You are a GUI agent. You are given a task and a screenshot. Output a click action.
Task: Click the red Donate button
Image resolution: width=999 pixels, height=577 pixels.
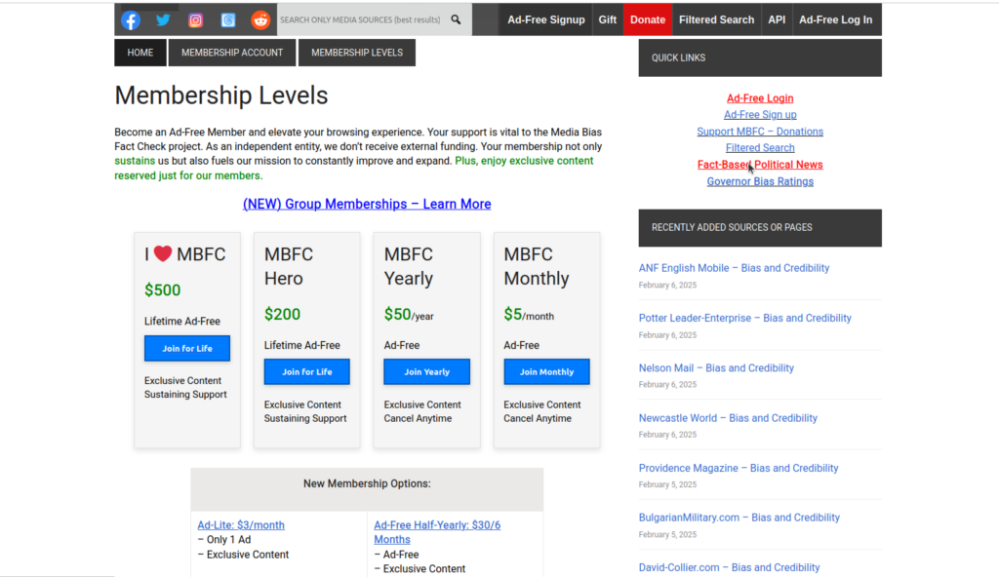(648, 19)
